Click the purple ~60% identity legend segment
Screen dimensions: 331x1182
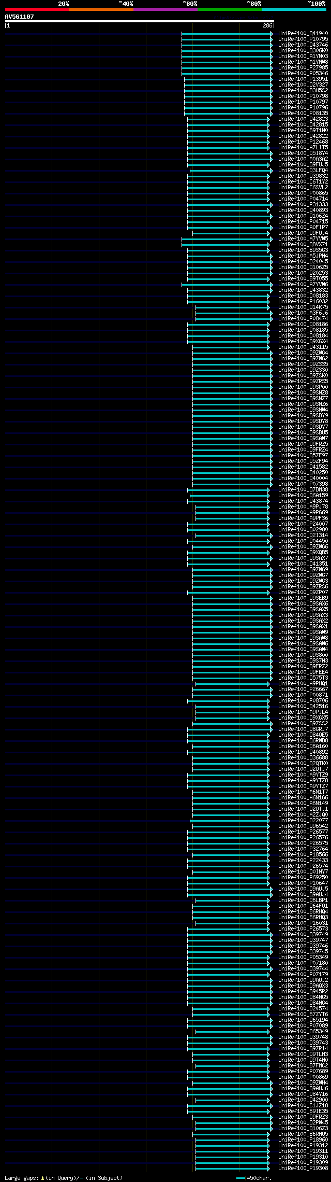[165, 9]
